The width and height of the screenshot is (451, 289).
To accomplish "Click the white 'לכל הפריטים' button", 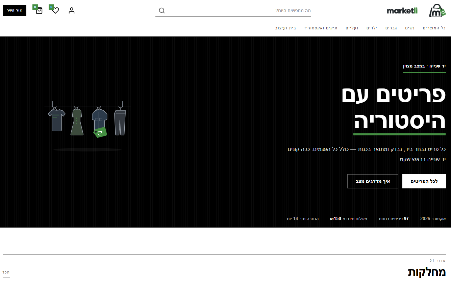I will tap(424, 181).
